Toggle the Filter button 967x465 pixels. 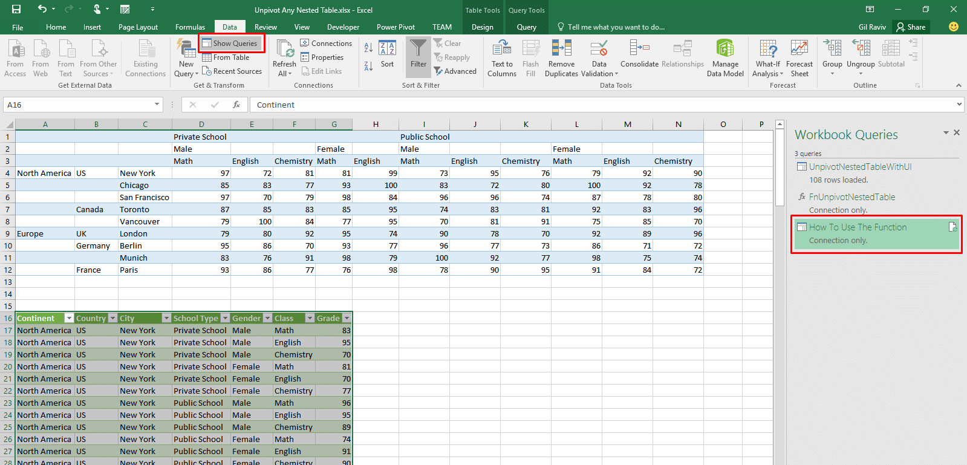click(418, 57)
